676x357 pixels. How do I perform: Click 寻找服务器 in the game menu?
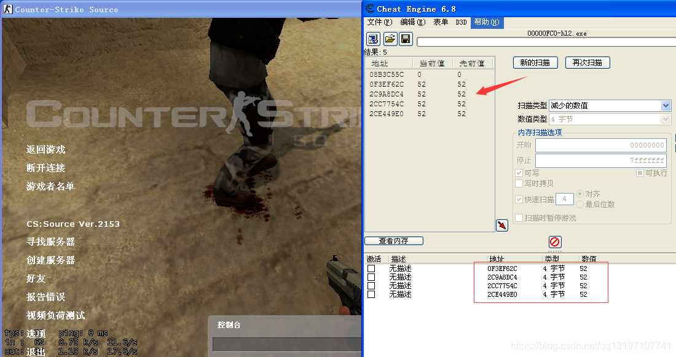tap(51, 242)
